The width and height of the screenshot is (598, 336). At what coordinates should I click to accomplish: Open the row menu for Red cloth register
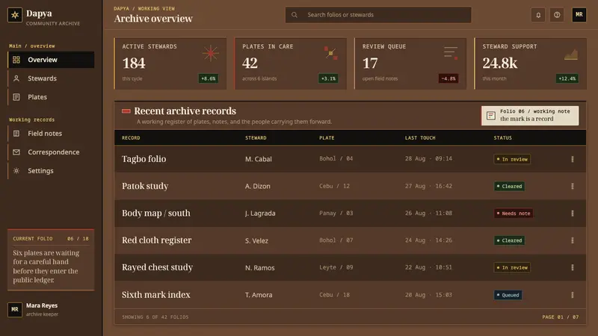tap(573, 240)
